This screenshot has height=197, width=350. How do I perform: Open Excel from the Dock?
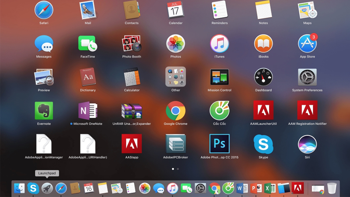pos(269,188)
